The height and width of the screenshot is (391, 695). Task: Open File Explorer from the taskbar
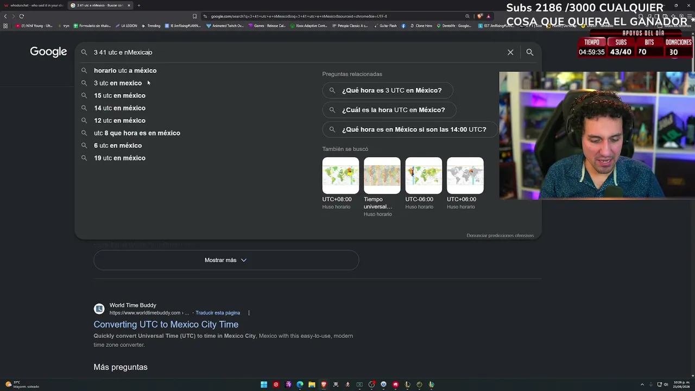pos(312,384)
